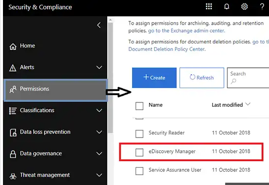Open the Security Reader role group

[167, 133]
